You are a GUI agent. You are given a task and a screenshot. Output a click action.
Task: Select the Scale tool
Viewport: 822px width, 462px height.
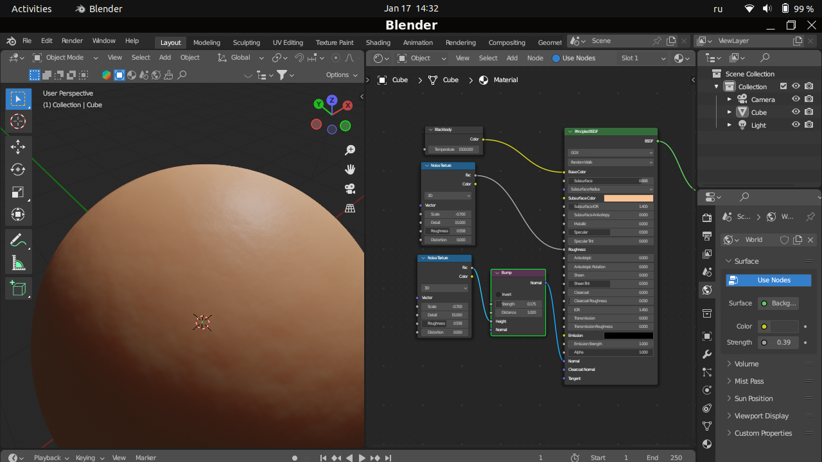(18, 192)
